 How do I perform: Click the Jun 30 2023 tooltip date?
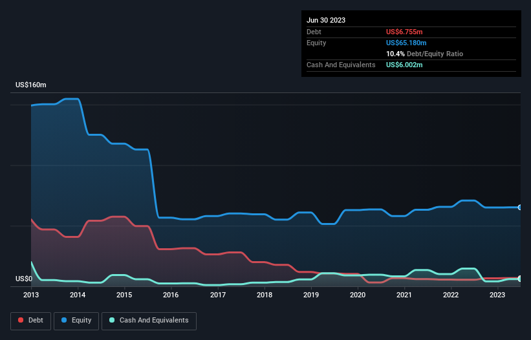pyautogui.click(x=326, y=20)
